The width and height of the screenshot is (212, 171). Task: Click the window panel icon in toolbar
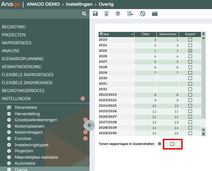coord(155,14)
